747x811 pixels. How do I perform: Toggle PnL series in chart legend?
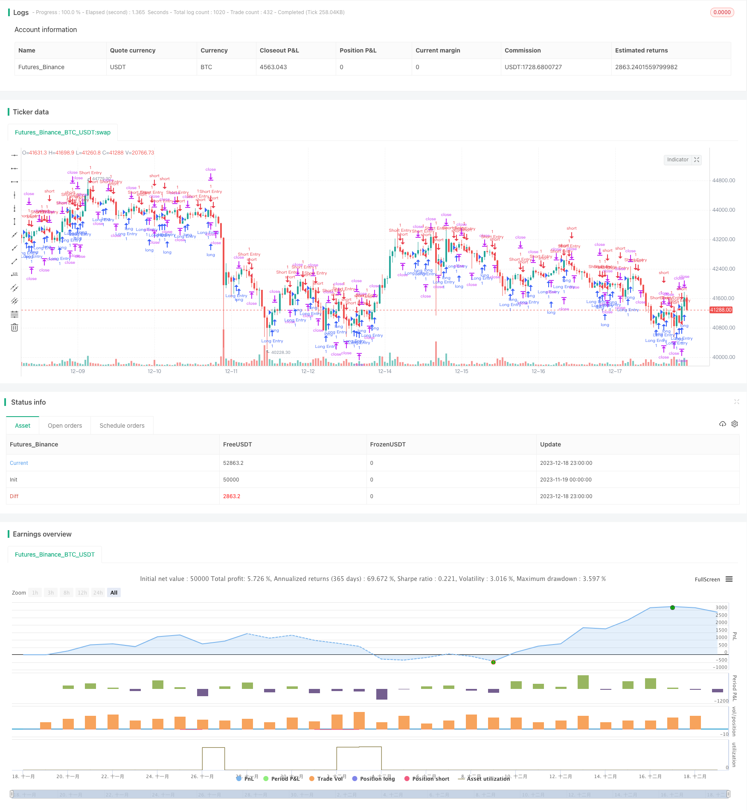point(245,779)
